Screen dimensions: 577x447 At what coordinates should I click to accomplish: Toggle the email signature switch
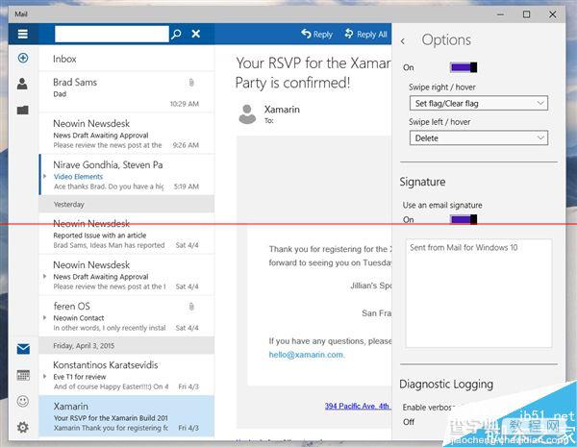coord(464,219)
